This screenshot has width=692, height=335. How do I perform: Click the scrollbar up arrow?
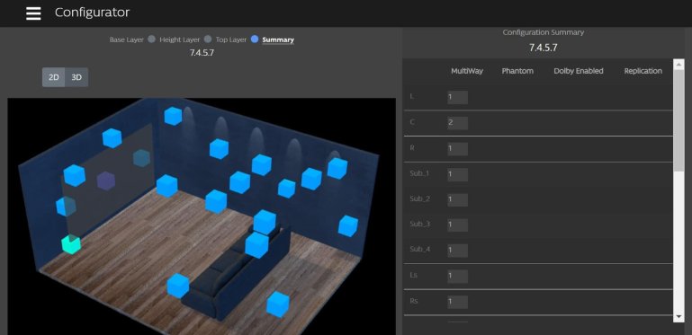coord(679,65)
